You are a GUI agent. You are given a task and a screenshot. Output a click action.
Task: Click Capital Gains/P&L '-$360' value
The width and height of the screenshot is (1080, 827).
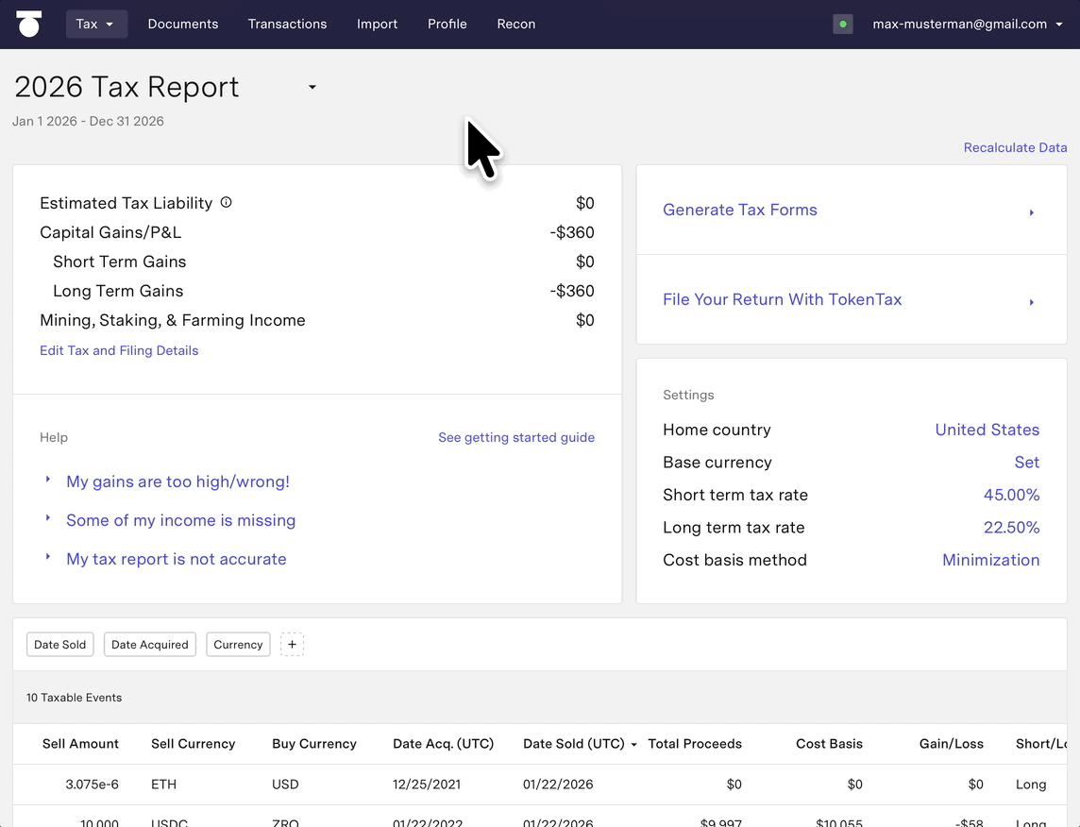click(572, 232)
